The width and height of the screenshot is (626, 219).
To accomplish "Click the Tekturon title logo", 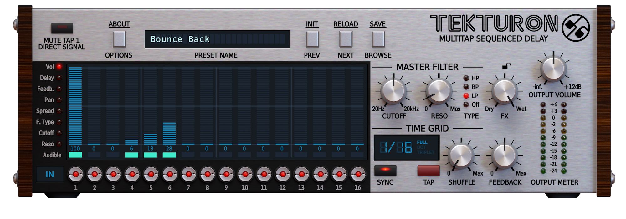I will point(494,23).
